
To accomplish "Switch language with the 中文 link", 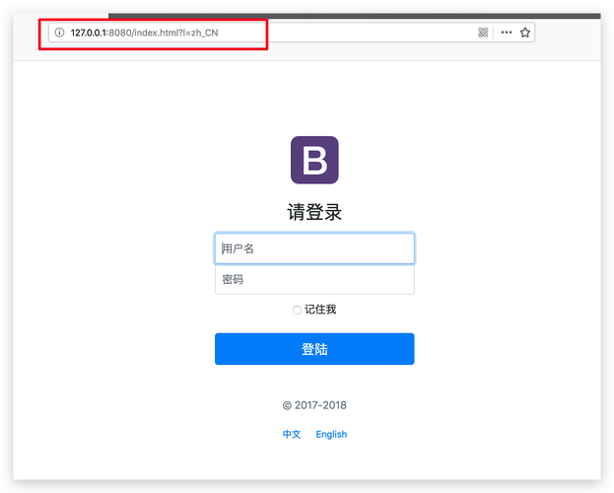I will [292, 434].
